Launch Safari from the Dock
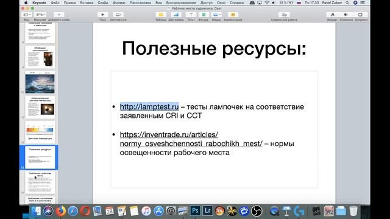390x219 pixels. 73,211
